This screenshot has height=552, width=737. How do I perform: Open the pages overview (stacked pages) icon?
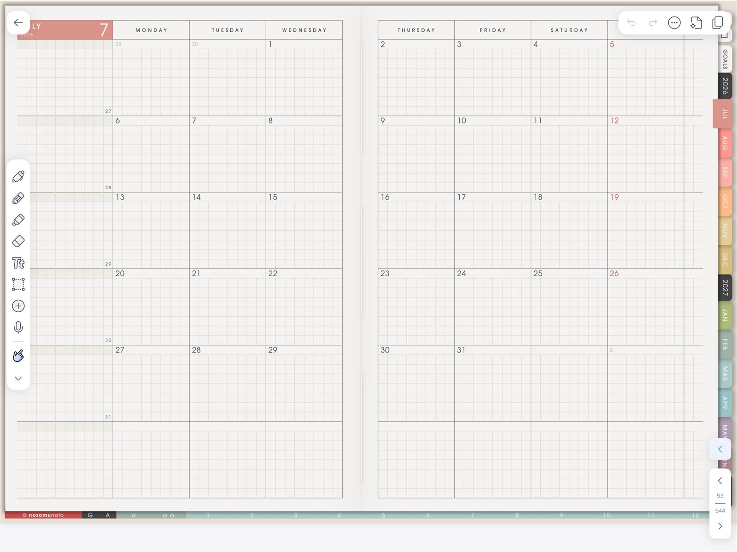[718, 23]
